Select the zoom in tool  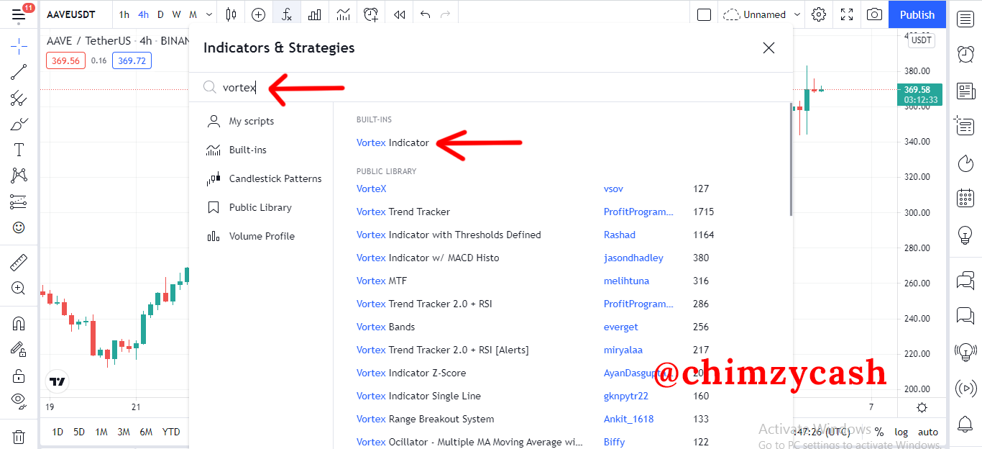tap(19, 289)
